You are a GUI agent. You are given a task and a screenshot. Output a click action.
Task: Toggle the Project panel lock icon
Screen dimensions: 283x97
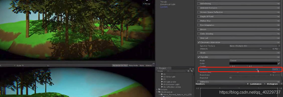[190, 68]
